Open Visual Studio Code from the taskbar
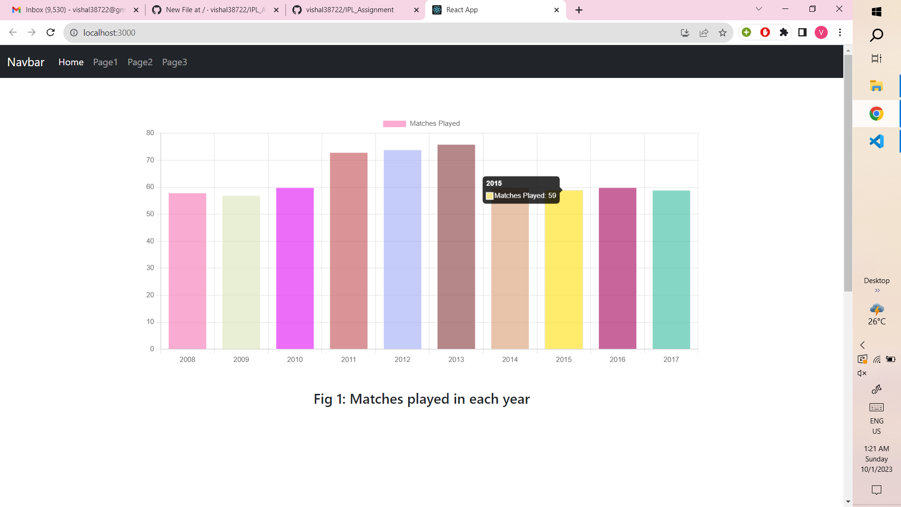This screenshot has width=901, height=507. coord(877,141)
